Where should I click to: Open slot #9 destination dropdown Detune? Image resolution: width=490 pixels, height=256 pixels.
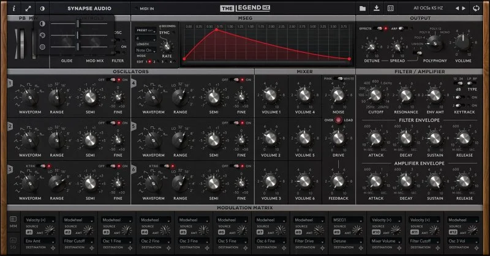347,241
